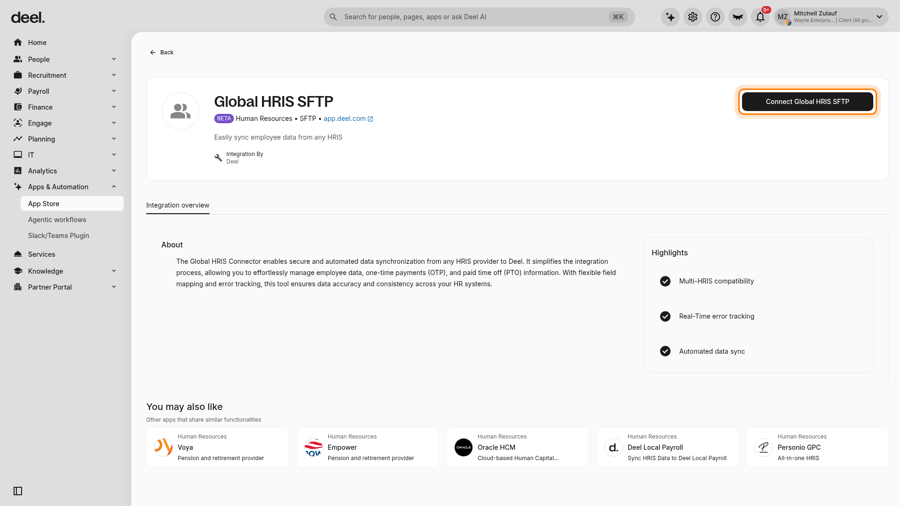Click the Oracle HCM app logo
This screenshot has height=506, width=900.
click(x=464, y=447)
